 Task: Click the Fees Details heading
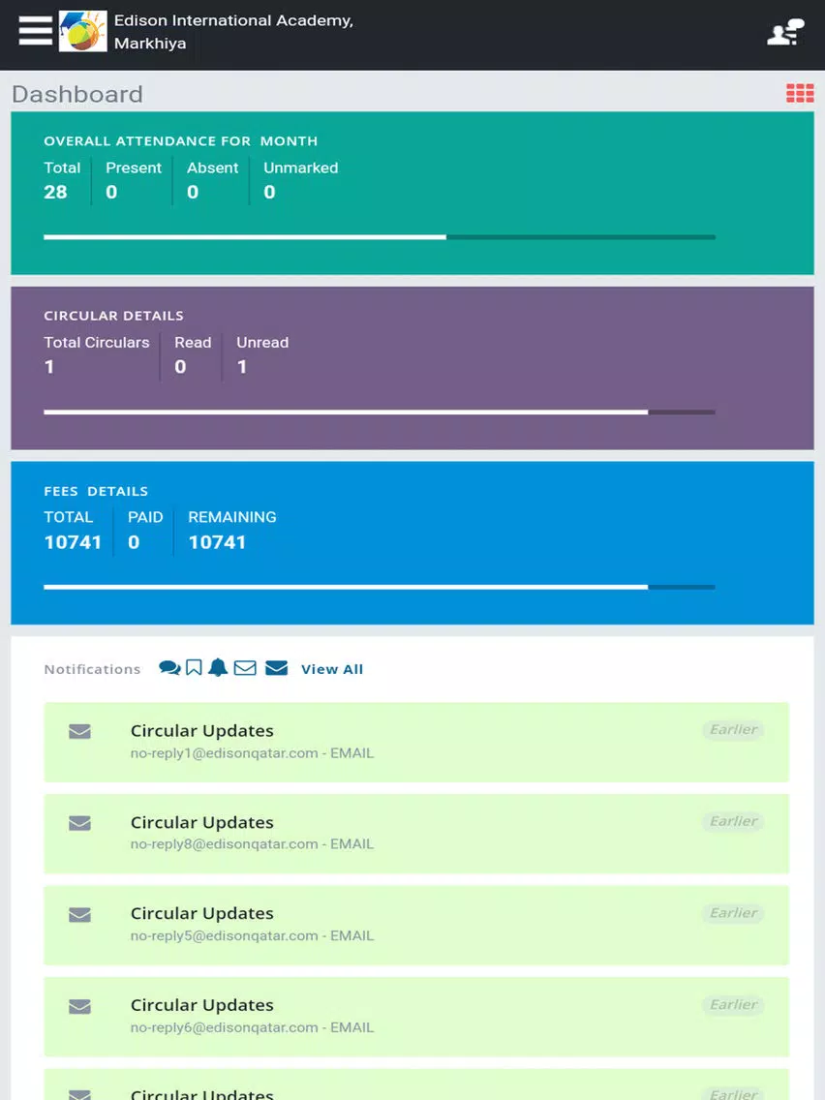(96, 491)
